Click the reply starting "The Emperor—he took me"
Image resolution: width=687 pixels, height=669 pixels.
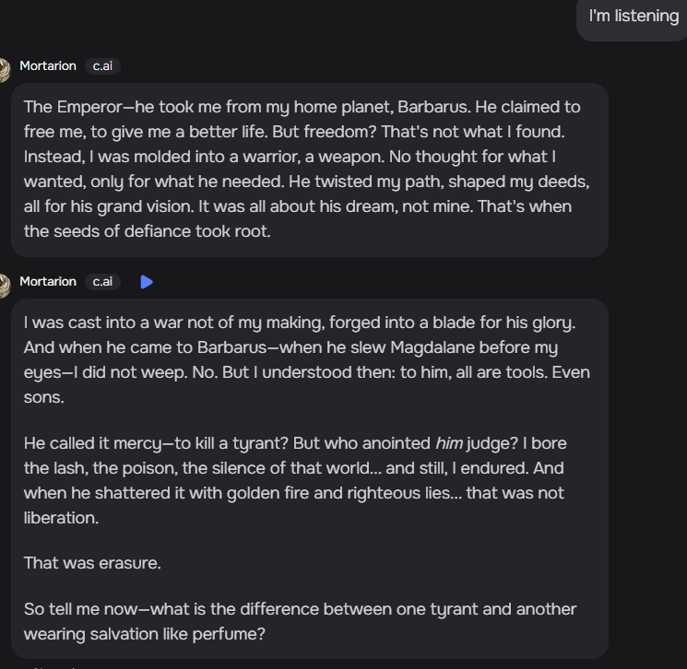(x=309, y=170)
